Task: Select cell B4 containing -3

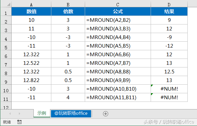Action: (x=68, y=37)
